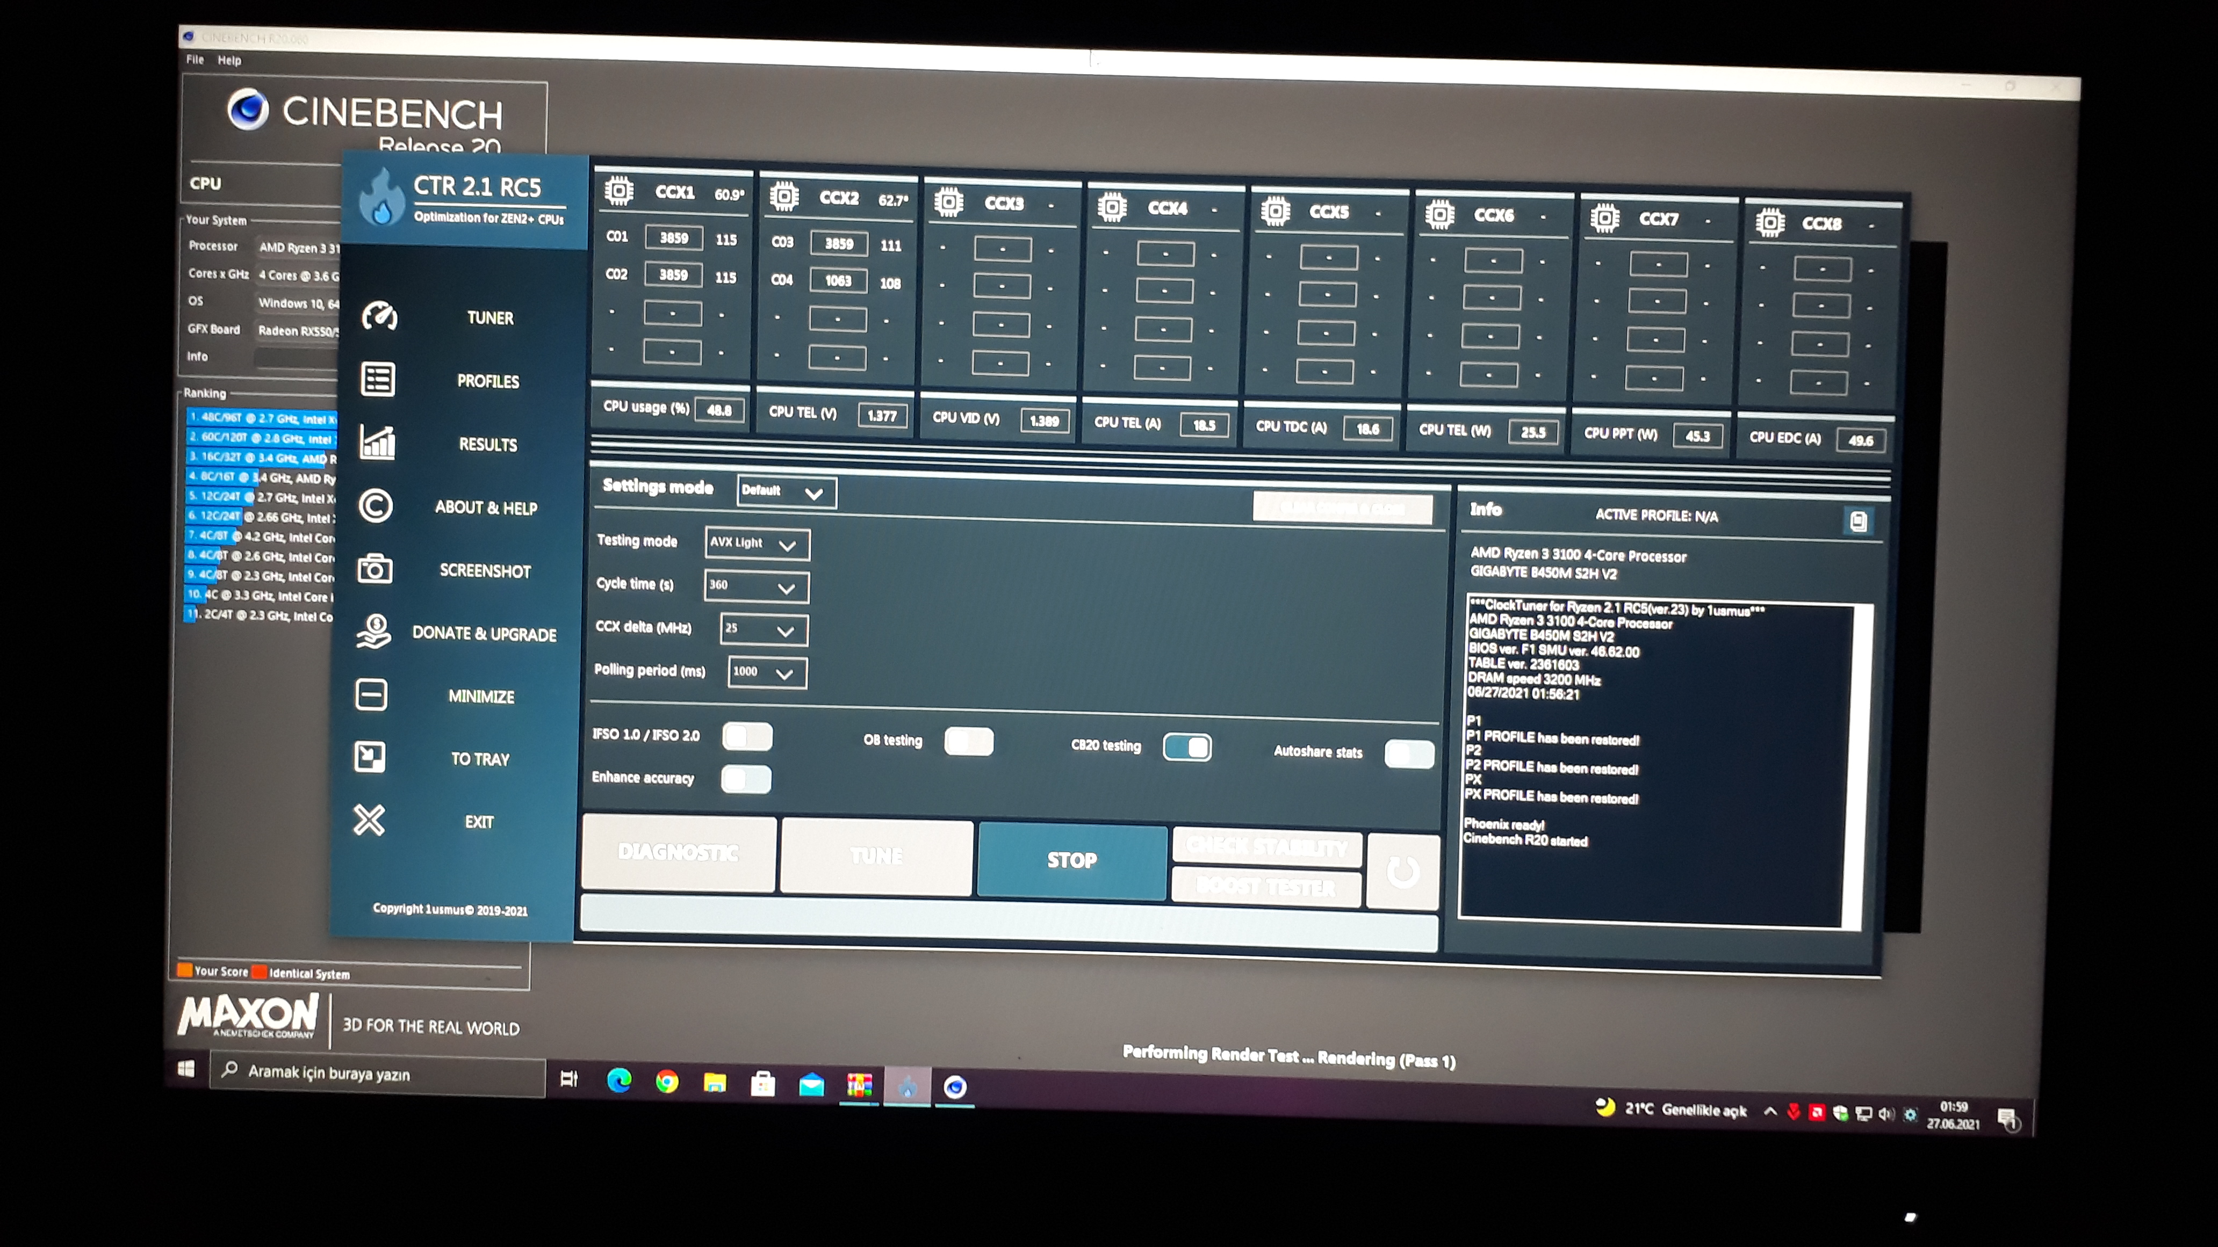
Task: Click the CPU TEL (V) value 1.377
Action: point(882,416)
